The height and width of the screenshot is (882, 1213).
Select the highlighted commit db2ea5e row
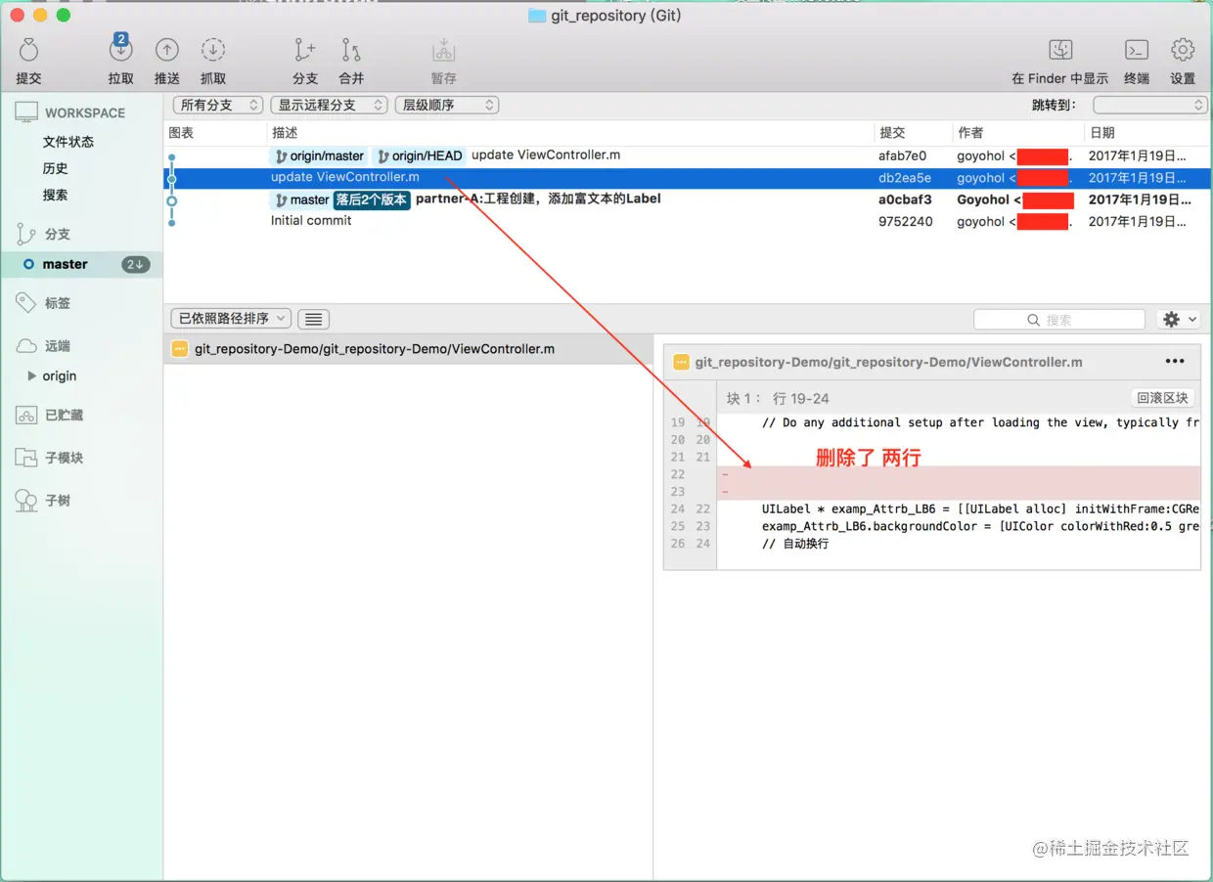688,178
